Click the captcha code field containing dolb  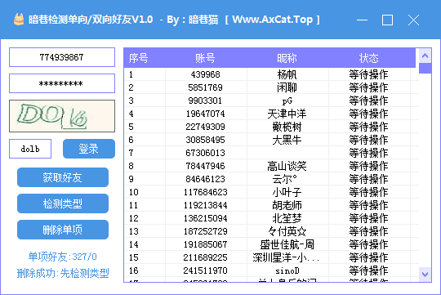click(30, 149)
